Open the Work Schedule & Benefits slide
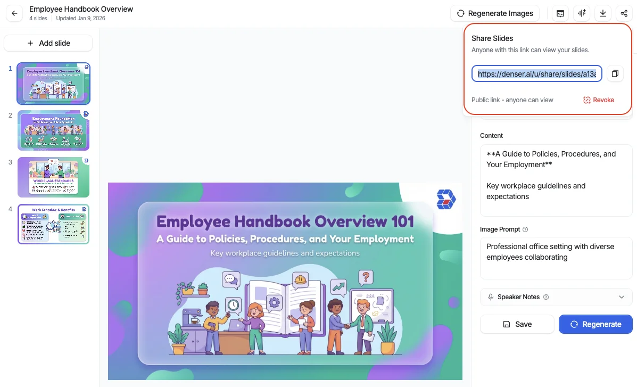The width and height of the screenshot is (637, 387). [53, 224]
